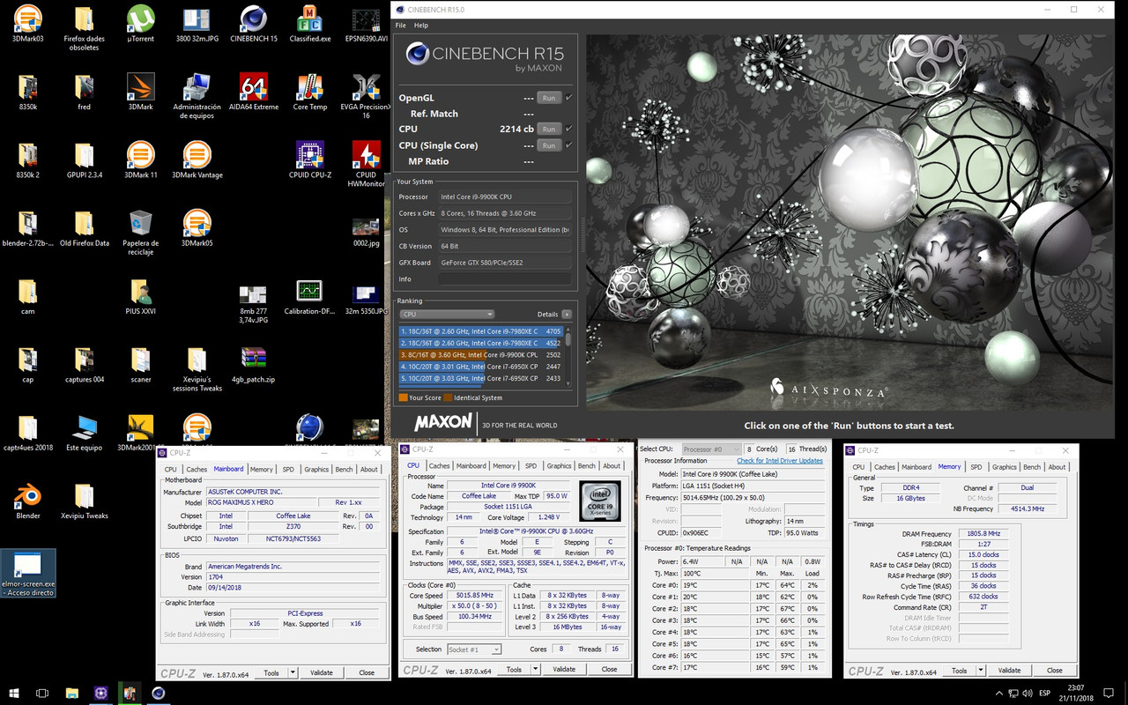Image resolution: width=1128 pixels, height=705 pixels.
Task: Open the 3DMark03 desktop shortcut
Action: (27, 24)
